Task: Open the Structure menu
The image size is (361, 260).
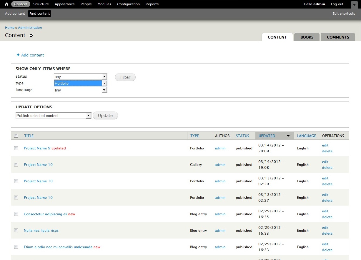Action: coord(41,4)
